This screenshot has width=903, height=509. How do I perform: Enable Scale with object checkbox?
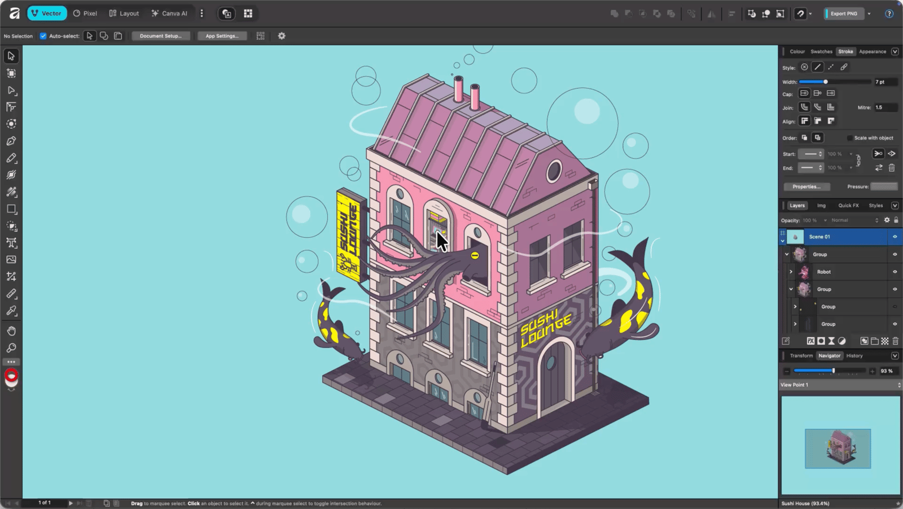coord(850,138)
